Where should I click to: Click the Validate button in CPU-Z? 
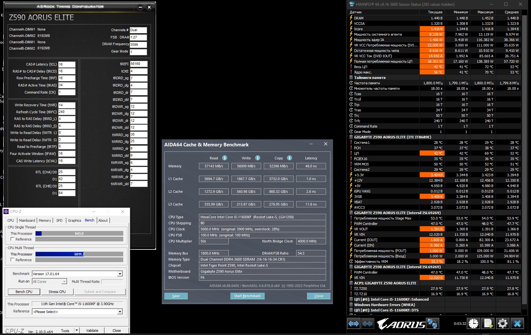92,331
